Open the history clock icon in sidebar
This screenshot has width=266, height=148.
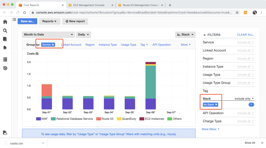click(5, 68)
